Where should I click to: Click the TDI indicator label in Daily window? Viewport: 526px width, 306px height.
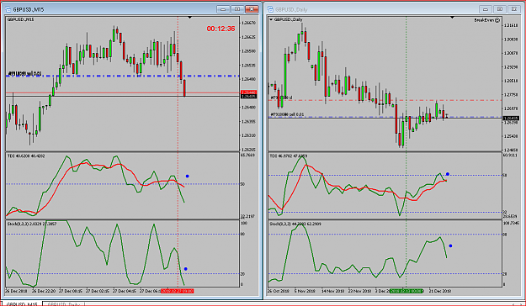point(289,156)
